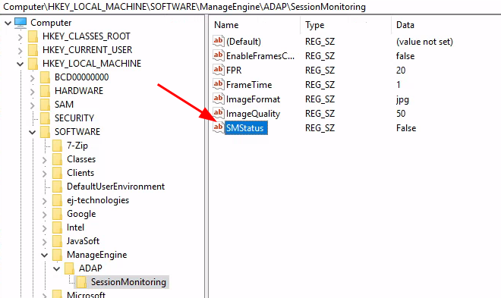Click the HKEY_LOCAL_MACHINE folder icon
This screenshot has width=501, height=298.
click(x=33, y=64)
